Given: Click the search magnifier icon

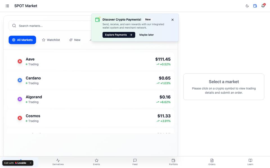Looking at the screenshot, I should tap(14, 26).
